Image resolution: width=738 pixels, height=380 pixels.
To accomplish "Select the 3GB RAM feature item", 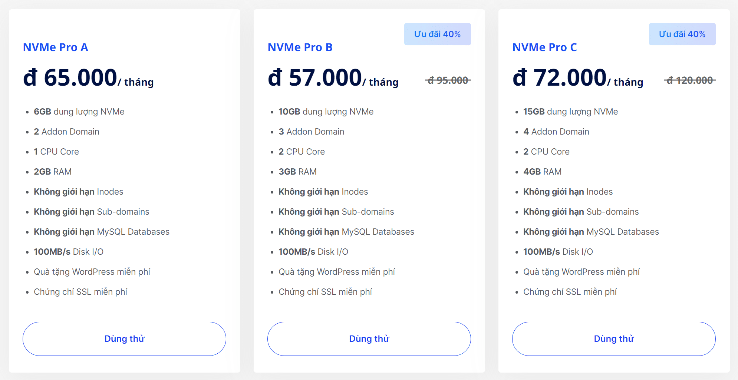I will tap(297, 172).
